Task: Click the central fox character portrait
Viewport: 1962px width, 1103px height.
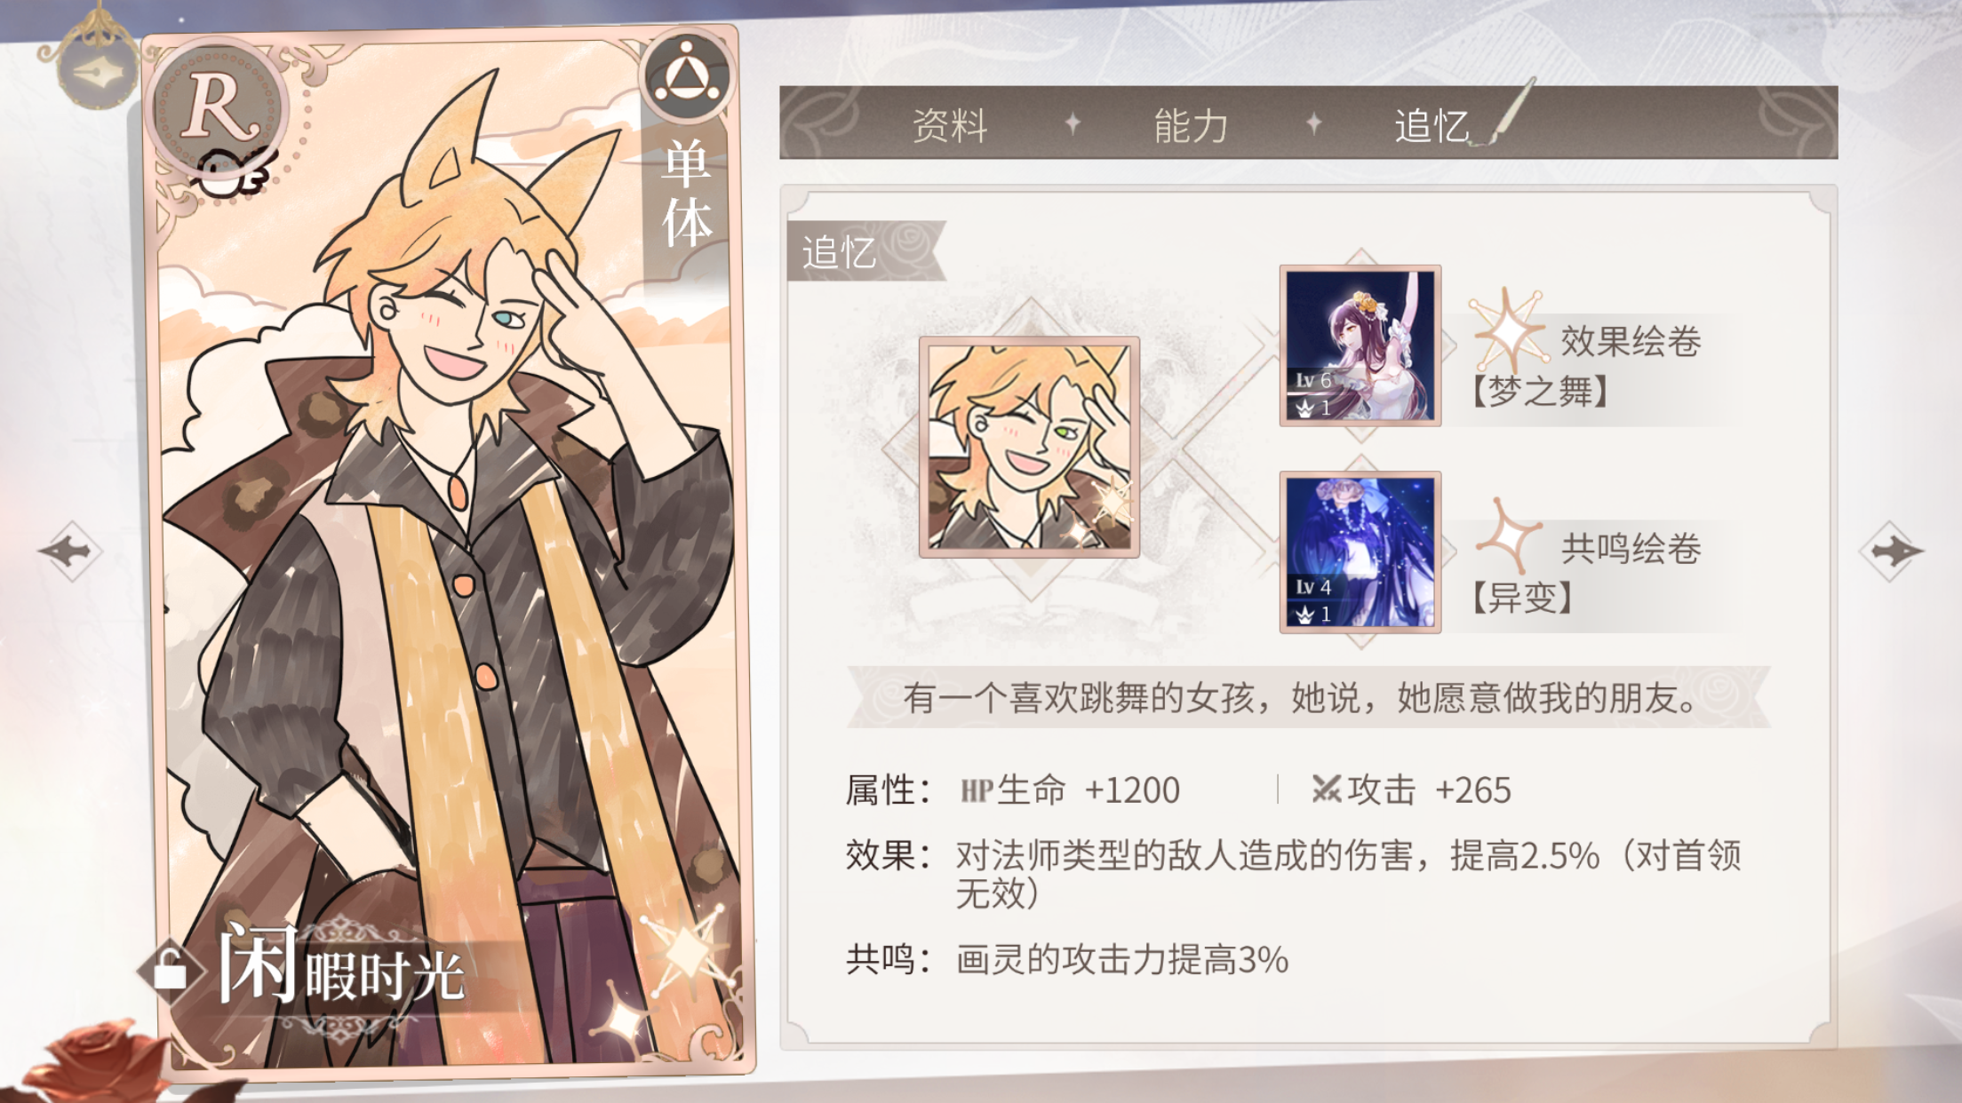Action: click(1029, 447)
